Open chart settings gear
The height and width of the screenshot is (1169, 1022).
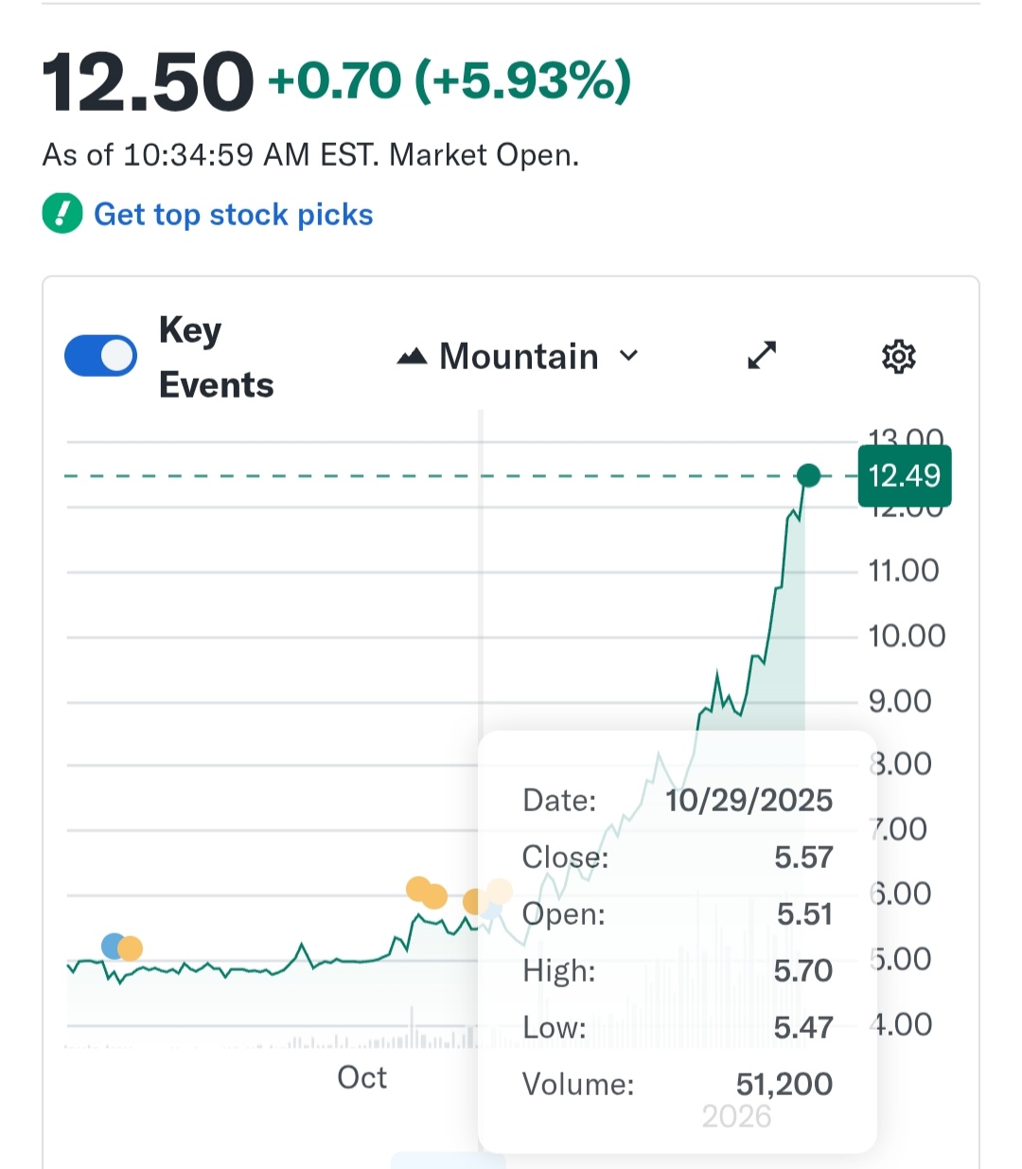pos(898,357)
